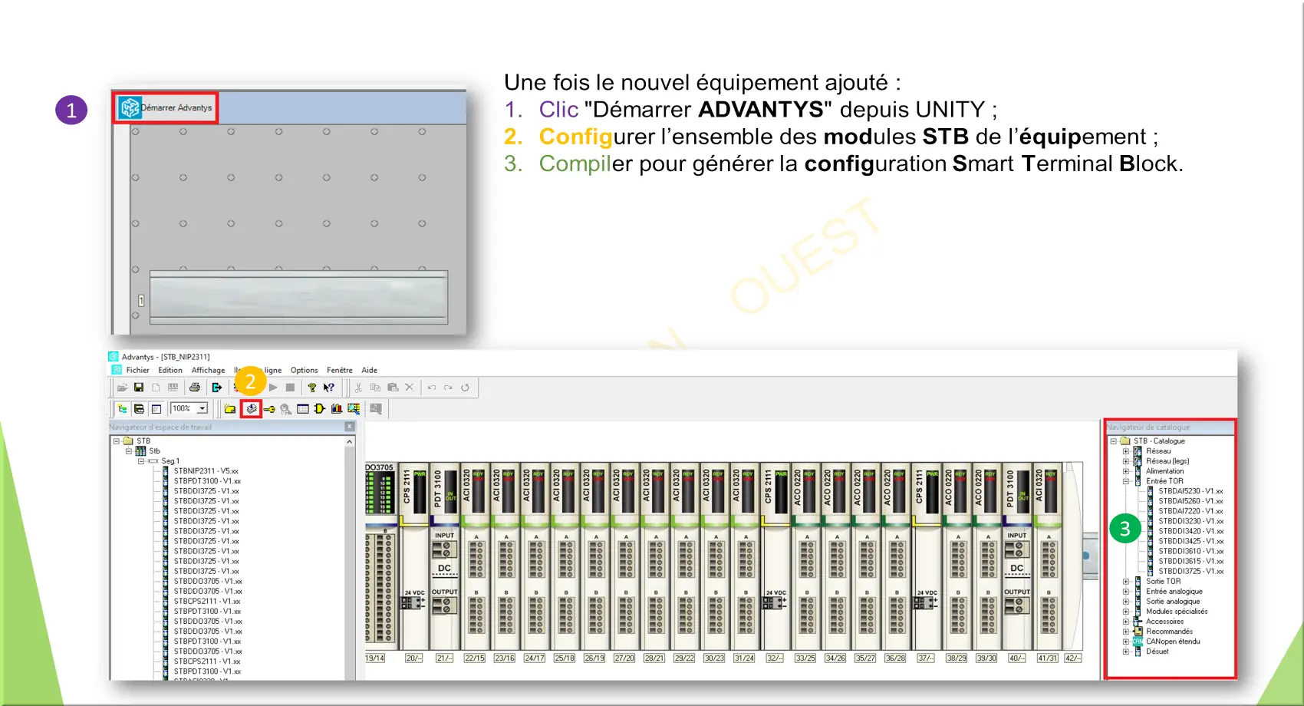Open the Options menu
Image resolution: width=1304 pixels, height=706 pixels.
(304, 370)
